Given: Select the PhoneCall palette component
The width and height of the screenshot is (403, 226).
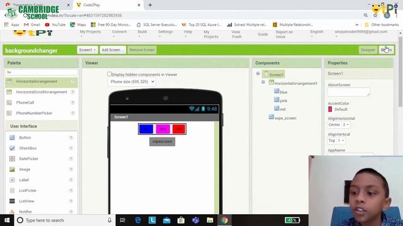Looking at the screenshot, I should pyautogui.click(x=25, y=102).
